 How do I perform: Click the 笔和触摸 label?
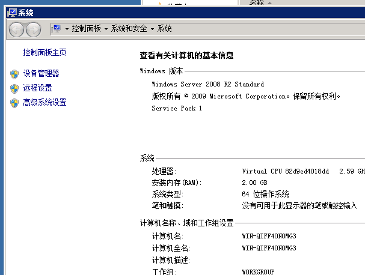pos(168,205)
